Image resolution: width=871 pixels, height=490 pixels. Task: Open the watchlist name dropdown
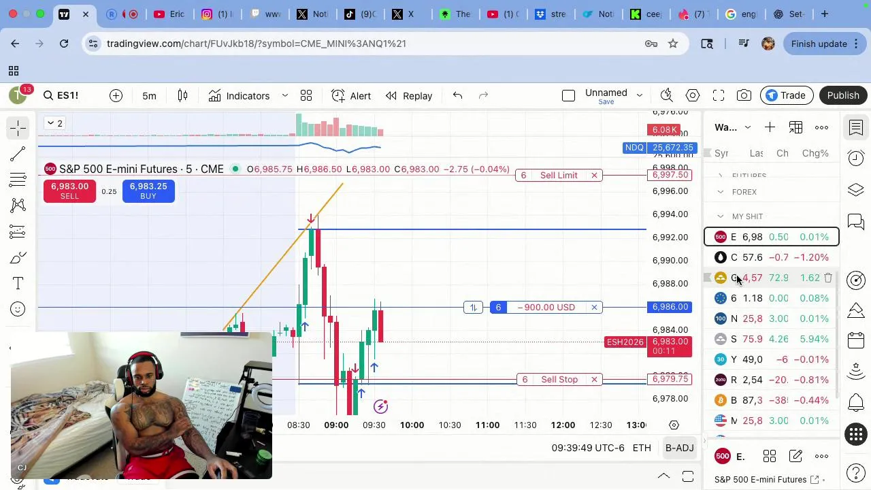coord(733,127)
